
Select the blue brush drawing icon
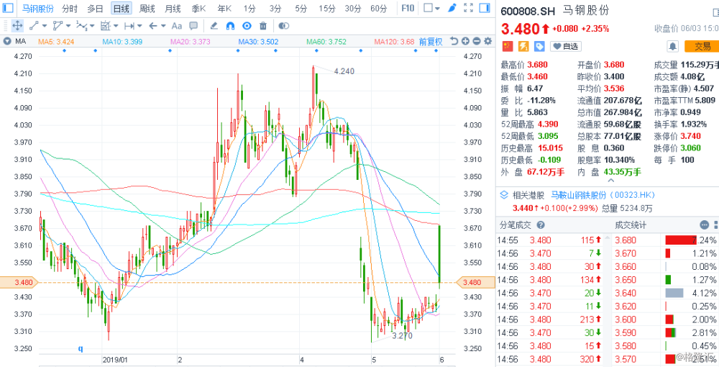click(x=452, y=8)
